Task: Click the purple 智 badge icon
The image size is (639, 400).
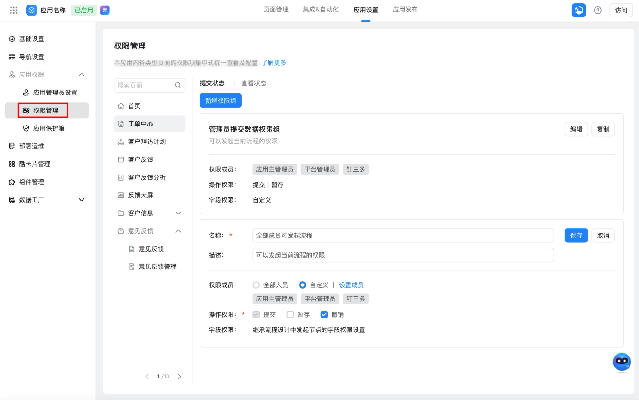Action: pos(105,10)
